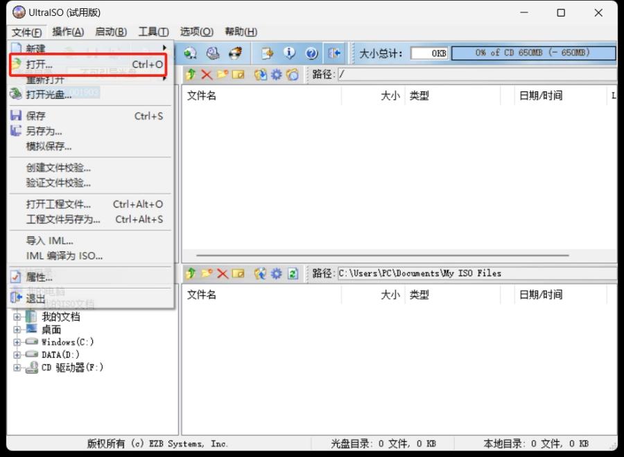Expand the Windows(C:) tree node
Viewport: 624px width, 457px height.
pyautogui.click(x=17, y=342)
